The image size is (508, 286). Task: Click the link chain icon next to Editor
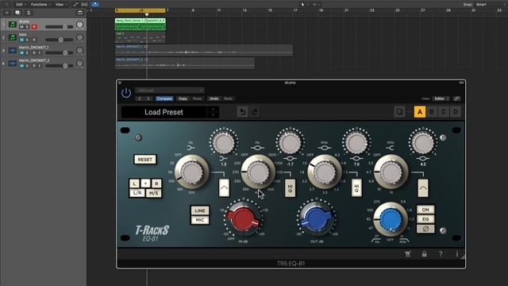click(456, 99)
